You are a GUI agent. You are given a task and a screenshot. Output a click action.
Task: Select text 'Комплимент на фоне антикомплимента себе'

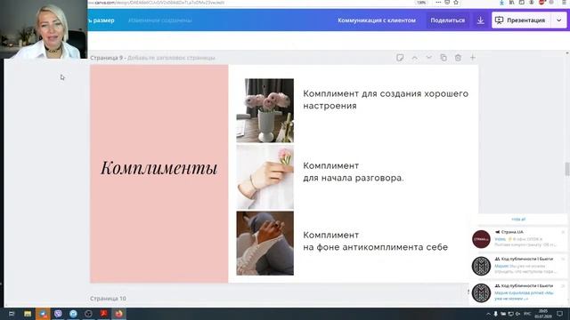[376, 241]
